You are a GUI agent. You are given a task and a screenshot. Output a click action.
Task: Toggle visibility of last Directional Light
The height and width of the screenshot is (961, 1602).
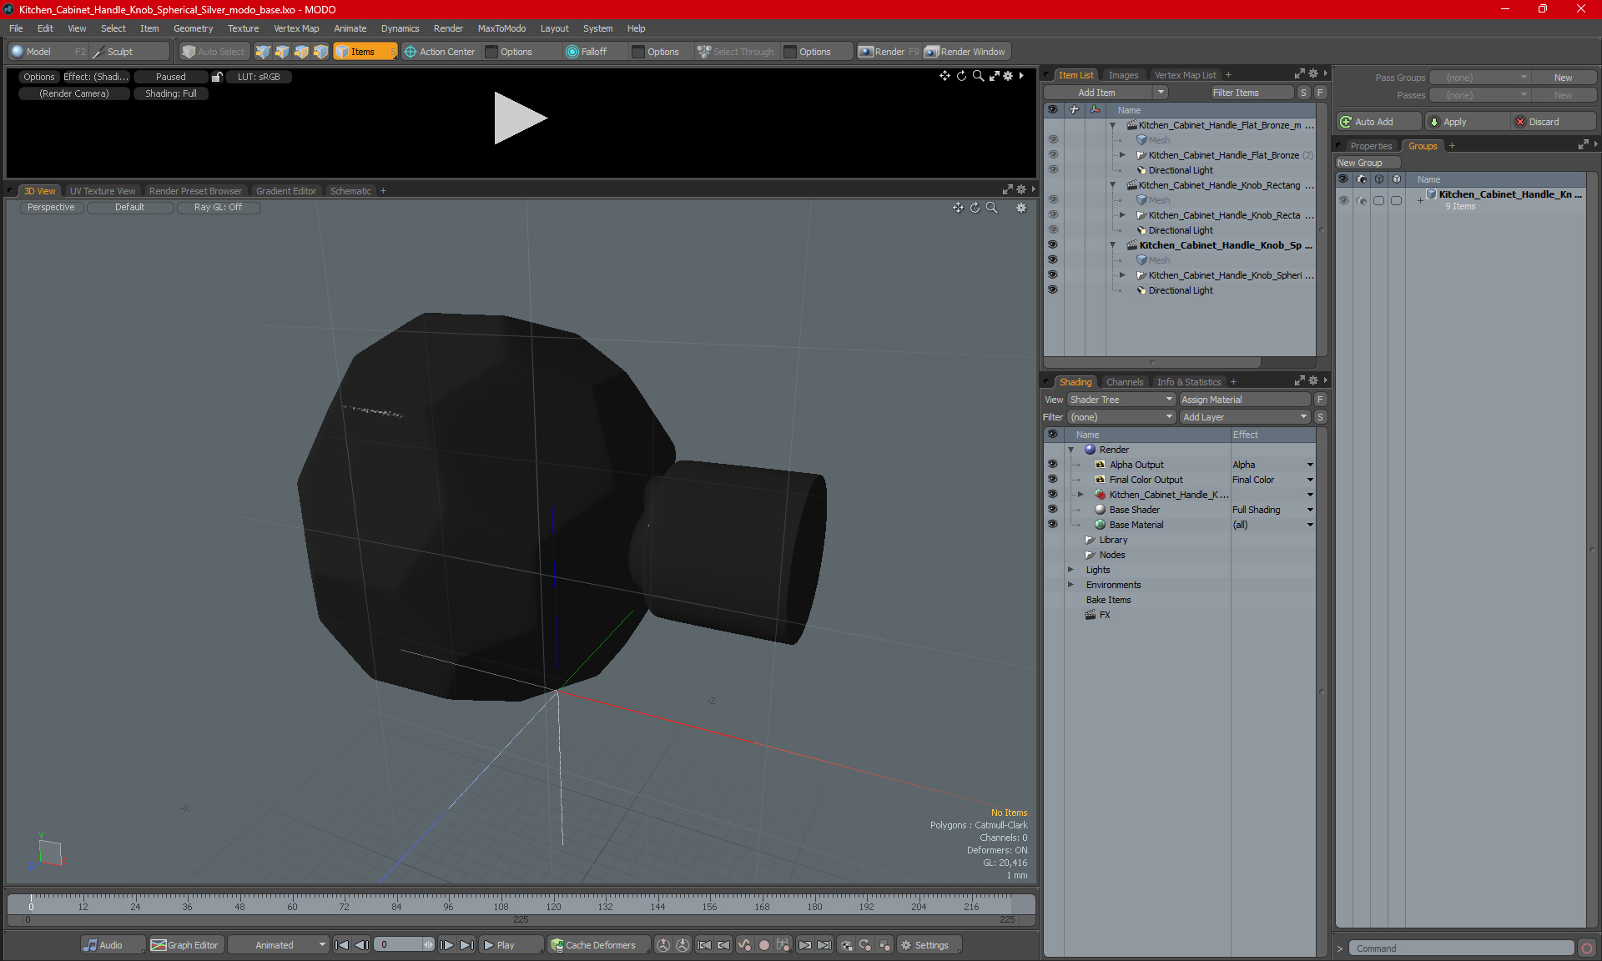[1053, 289]
